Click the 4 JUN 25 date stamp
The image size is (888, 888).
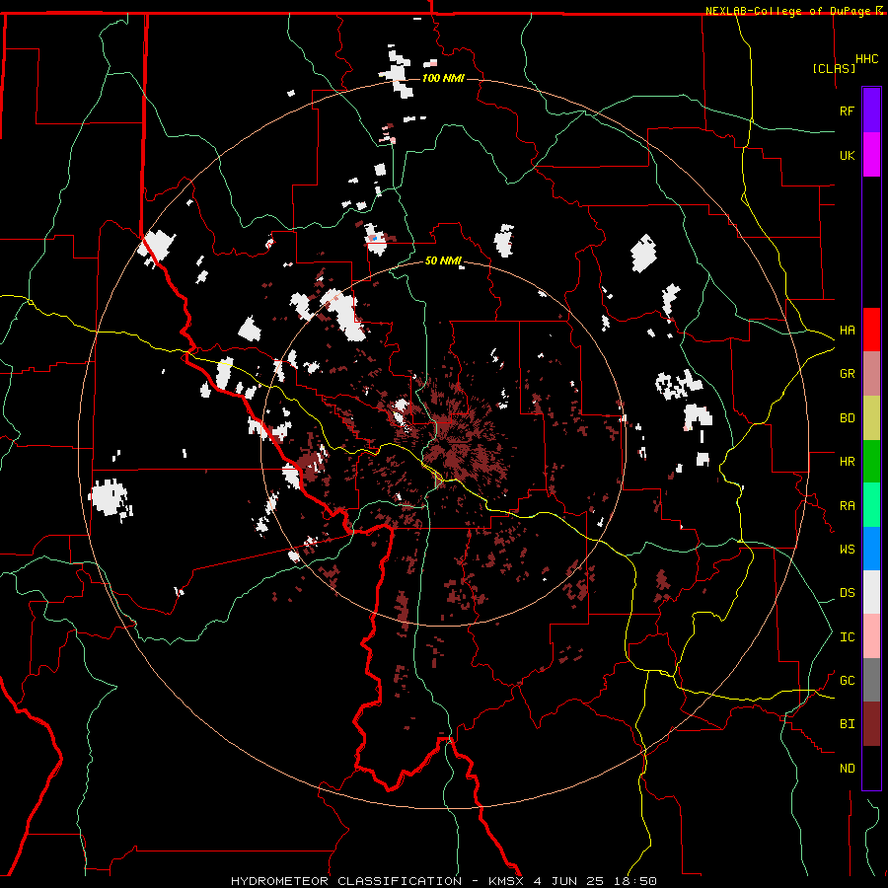tap(572, 881)
